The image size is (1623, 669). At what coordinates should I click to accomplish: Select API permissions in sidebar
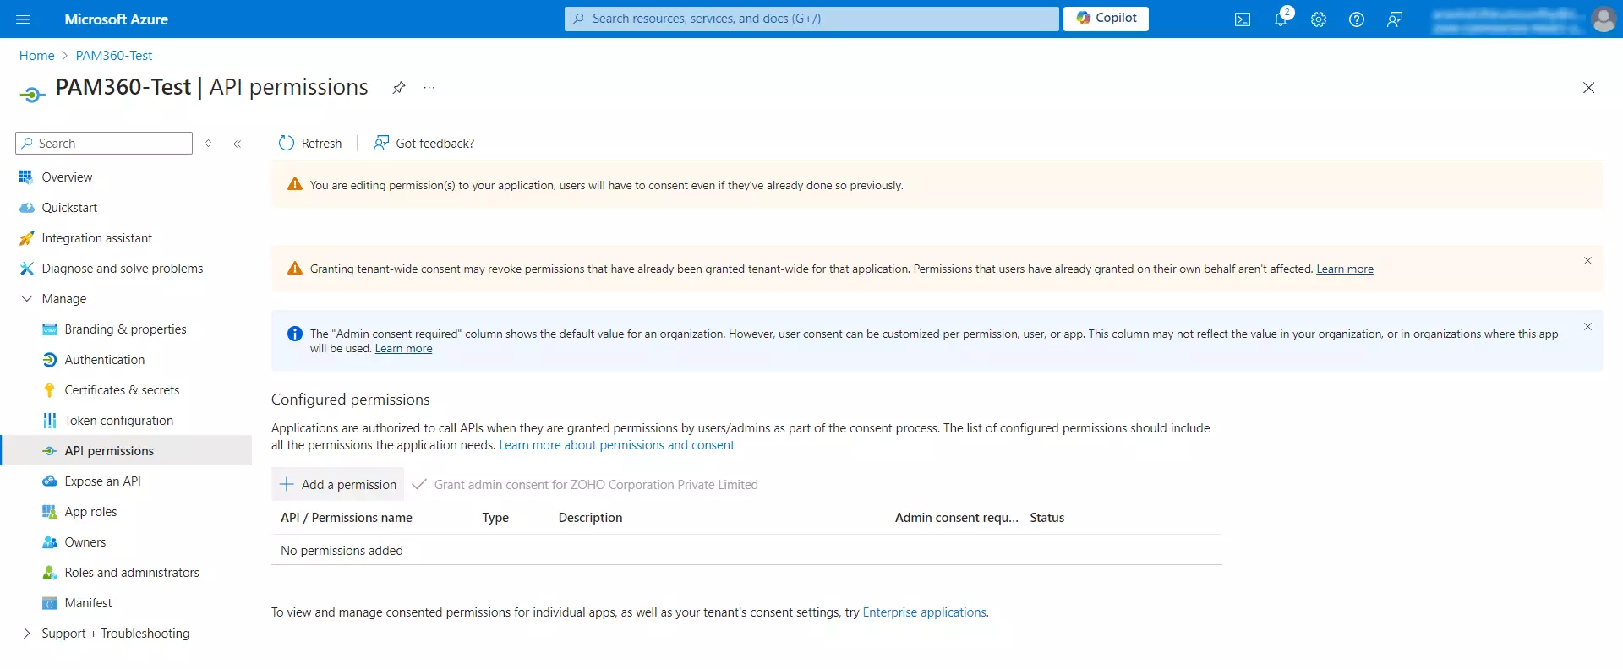click(127, 451)
